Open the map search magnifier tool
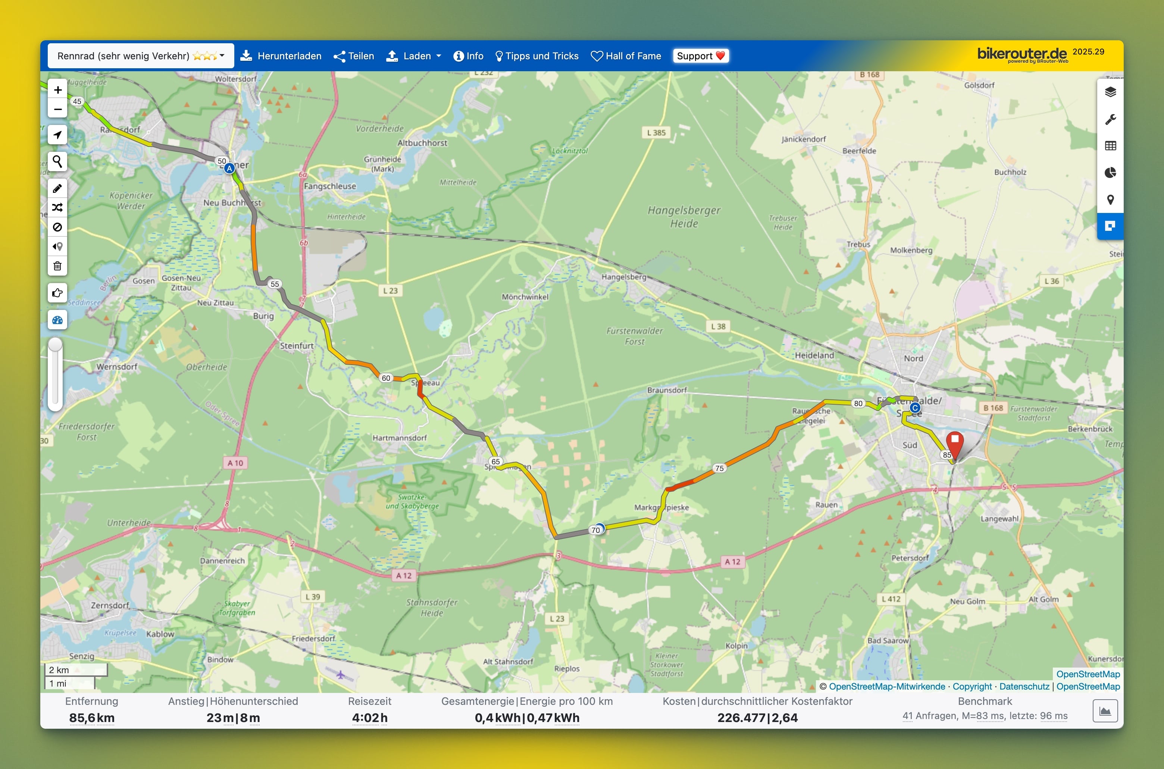 click(57, 161)
